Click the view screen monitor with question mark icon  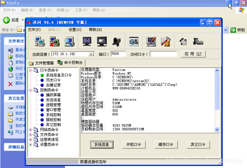[x=87, y=42]
